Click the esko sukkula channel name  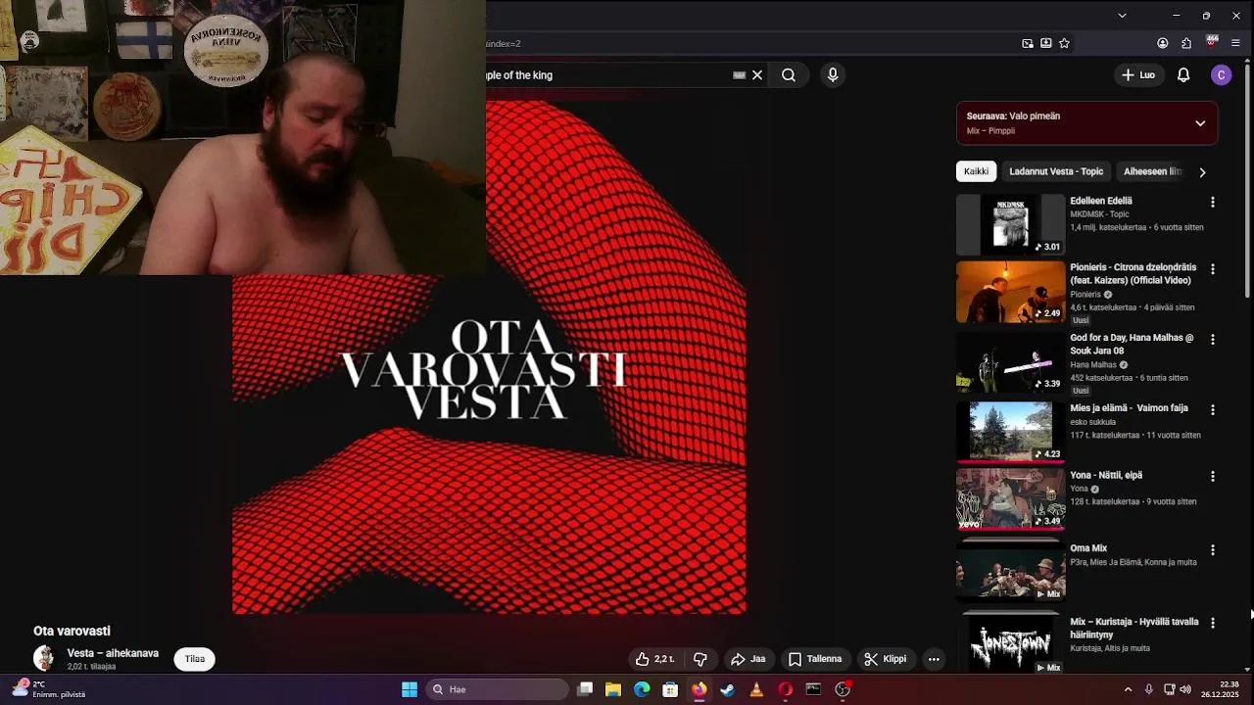pos(1092,422)
